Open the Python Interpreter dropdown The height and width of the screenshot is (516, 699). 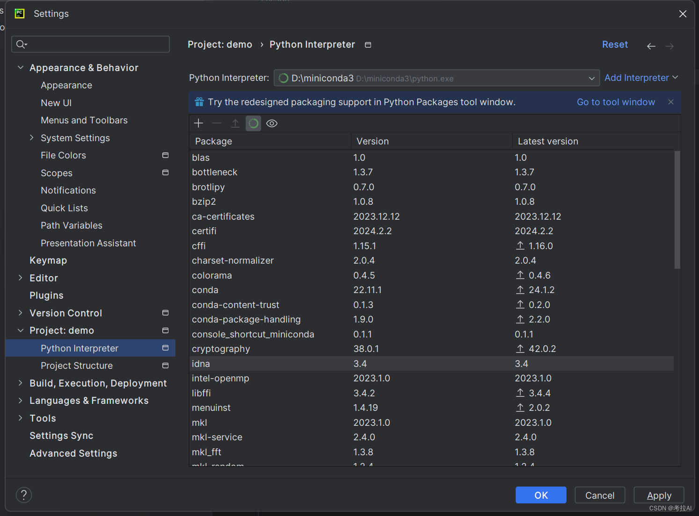pyautogui.click(x=437, y=78)
